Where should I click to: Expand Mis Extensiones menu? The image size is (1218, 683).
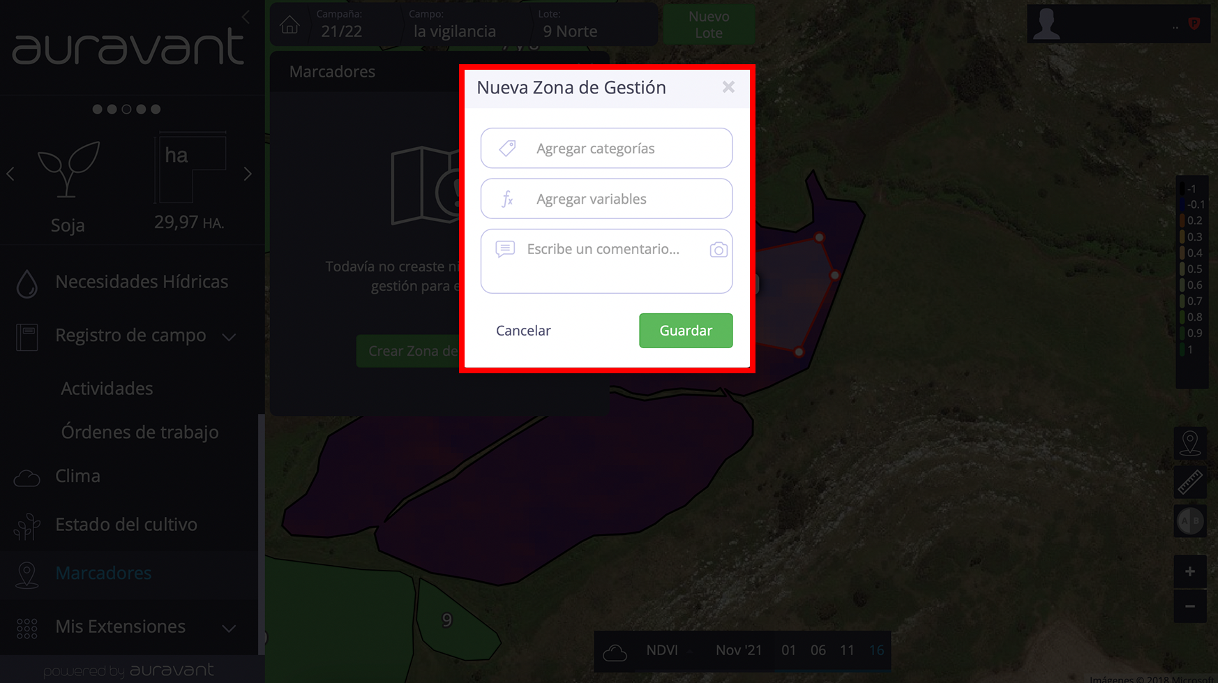[x=229, y=628]
